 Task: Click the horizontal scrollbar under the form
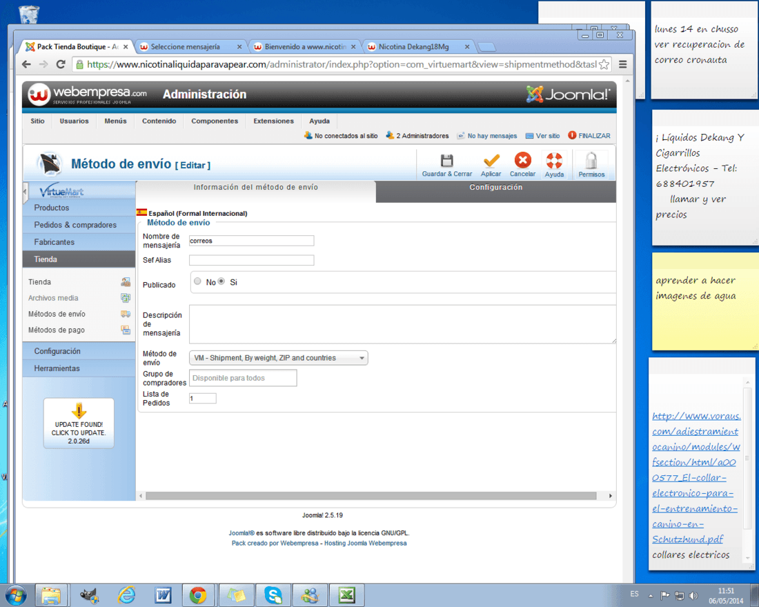[x=371, y=496]
